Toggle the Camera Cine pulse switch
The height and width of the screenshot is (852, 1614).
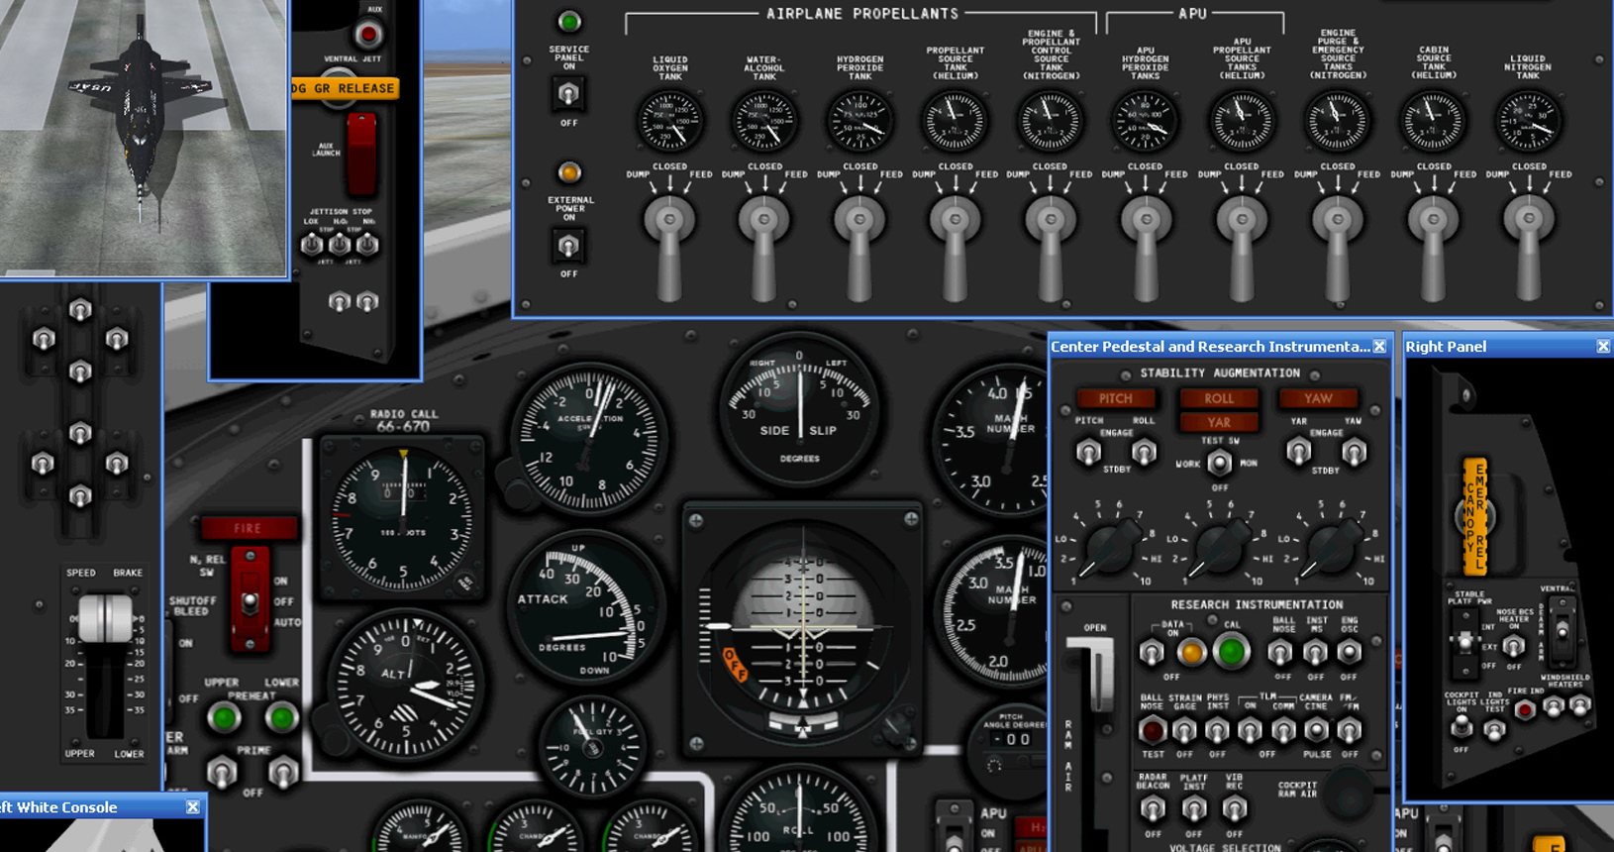[x=1316, y=731]
